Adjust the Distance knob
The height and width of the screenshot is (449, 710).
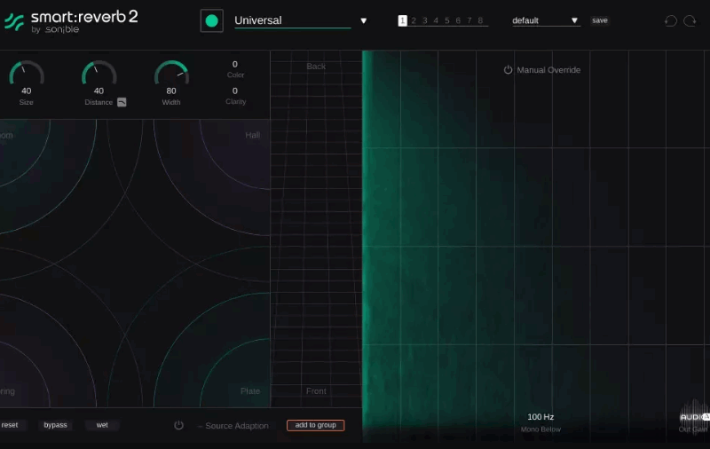(99, 73)
